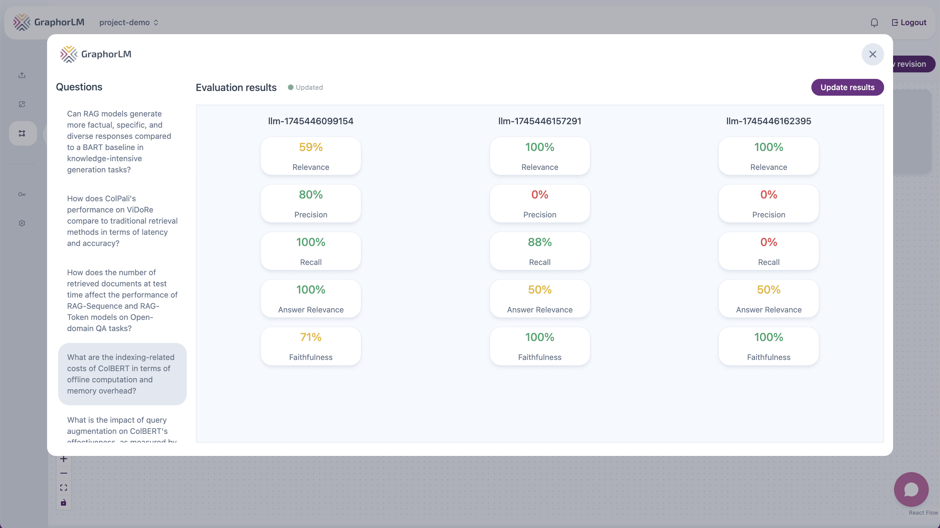Click 100% Relevance under llm-1745446162395
The height and width of the screenshot is (528, 940).
(x=768, y=156)
